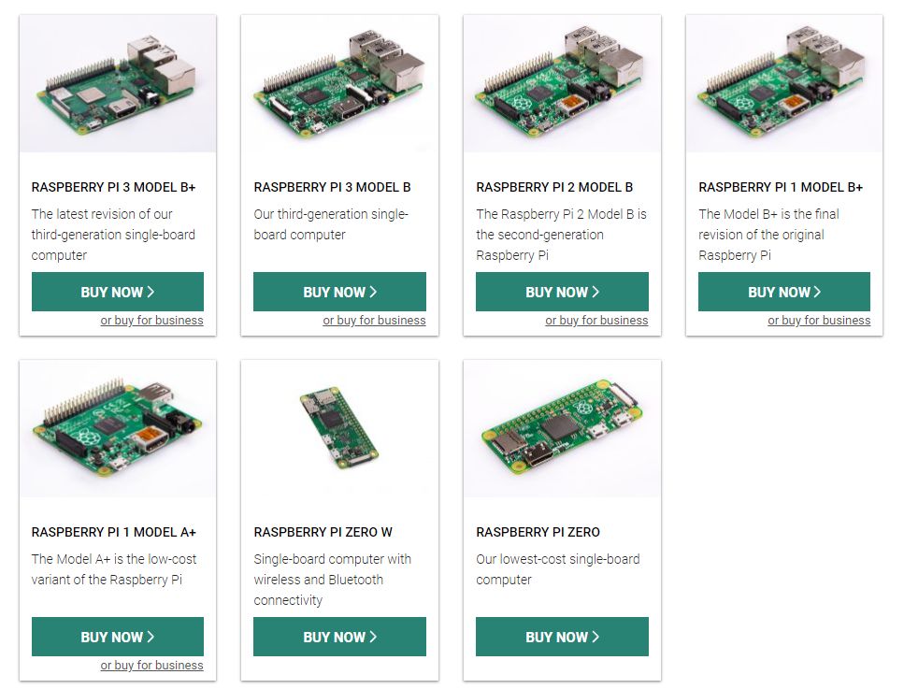Screen dimensions: 904x689
Task: Open buy for business link under Pi 2 Model B
Action: pyautogui.click(x=596, y=321)
